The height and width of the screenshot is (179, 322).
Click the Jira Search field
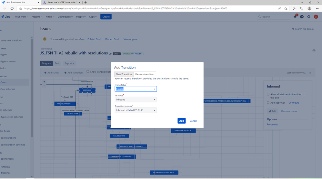274,17
